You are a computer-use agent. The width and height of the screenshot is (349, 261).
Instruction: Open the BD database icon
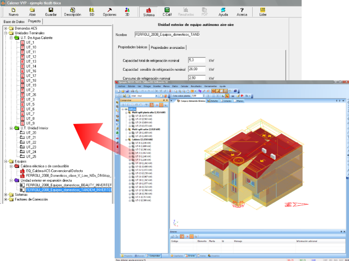[92, 12]
